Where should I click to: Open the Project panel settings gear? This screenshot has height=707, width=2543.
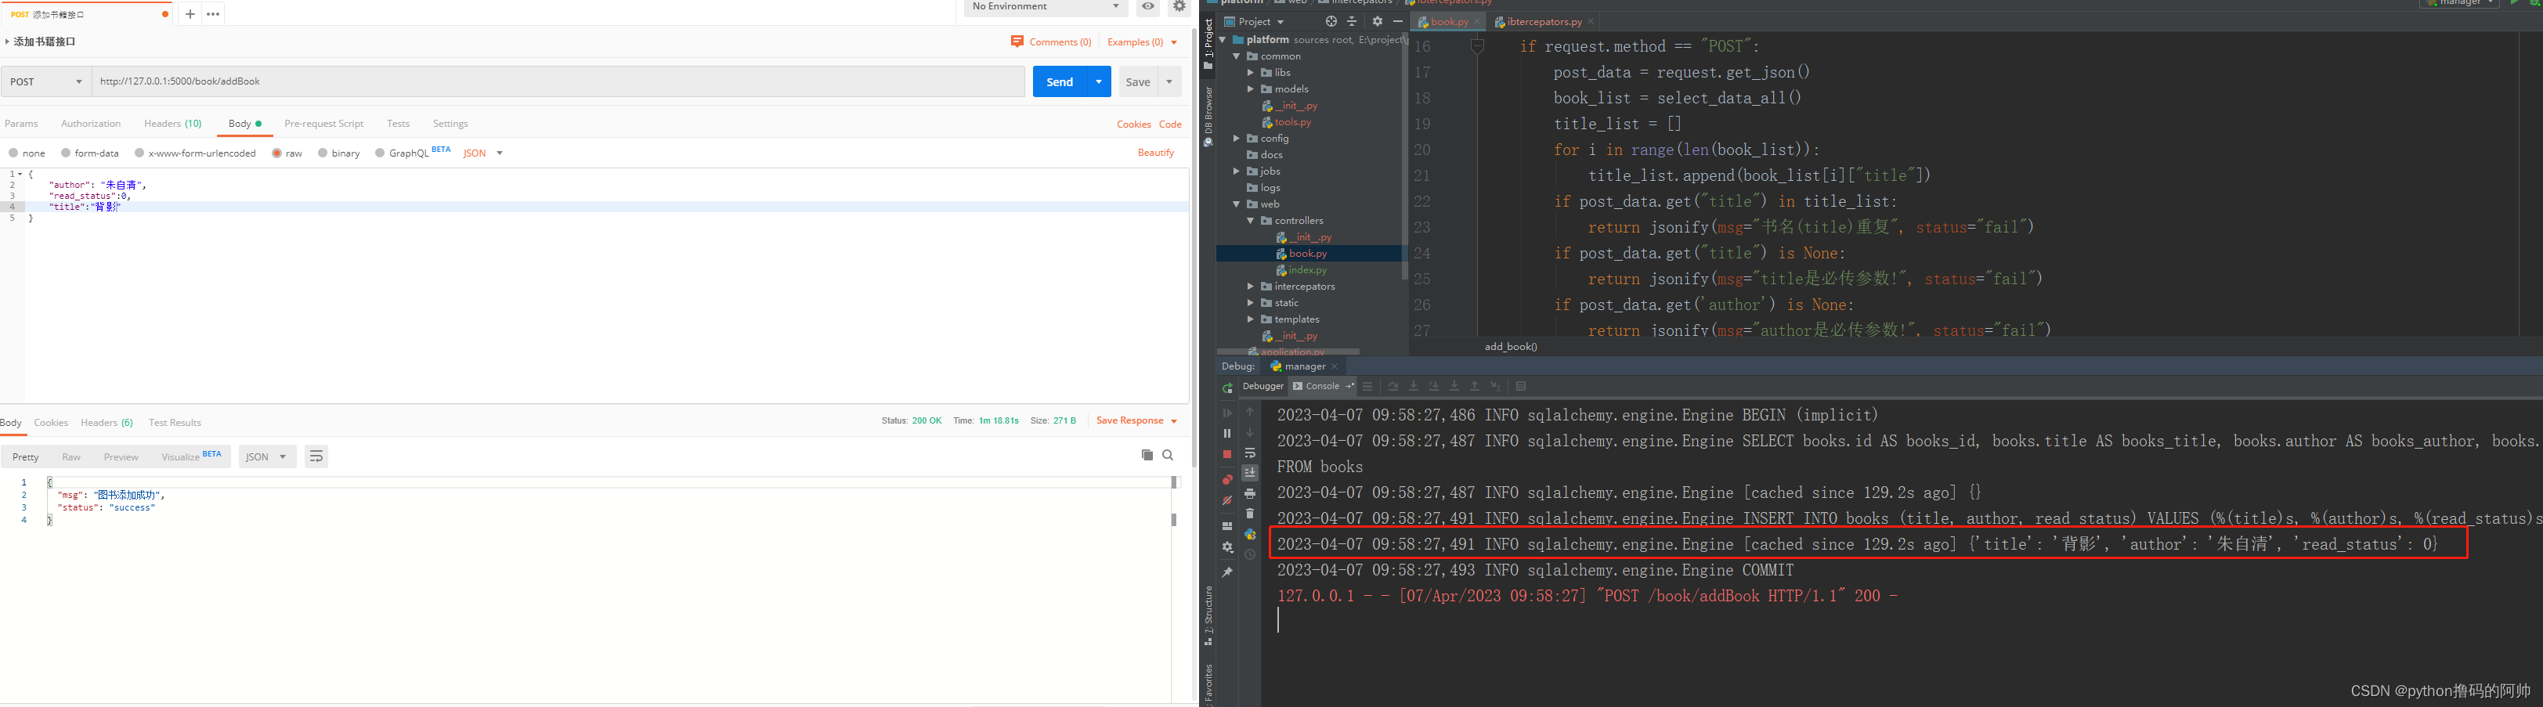(1377, 22)
